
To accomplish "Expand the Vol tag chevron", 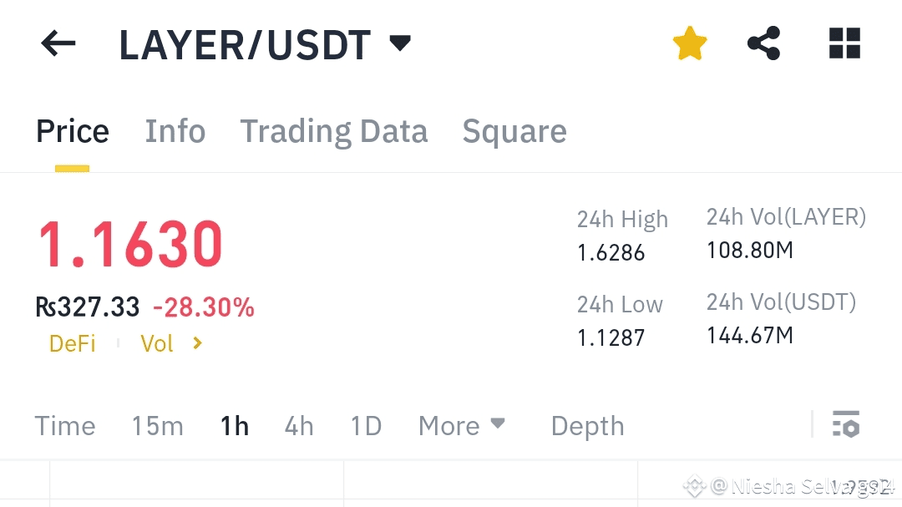I will (197, 343).
